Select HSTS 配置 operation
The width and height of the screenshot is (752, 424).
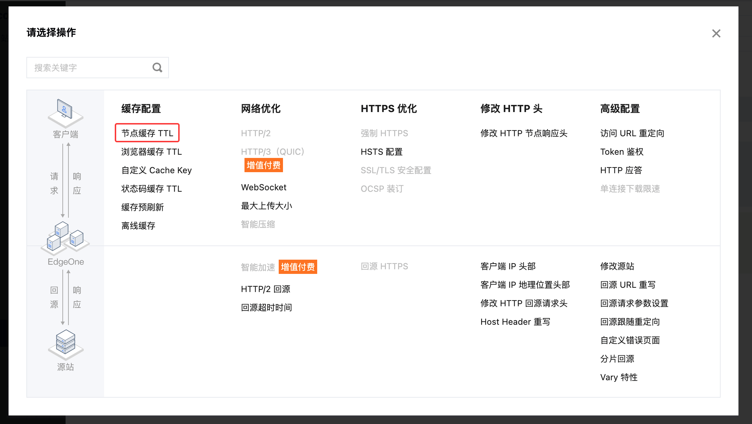[381, 152]
